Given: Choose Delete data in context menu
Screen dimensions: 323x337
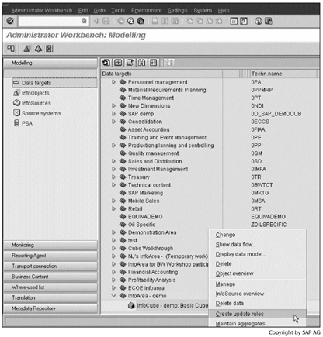Looking at the screenshot, I should (x=230, y=303).
